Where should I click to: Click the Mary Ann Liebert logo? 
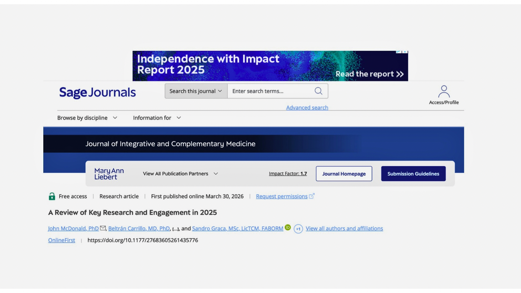tap(109, 174)
